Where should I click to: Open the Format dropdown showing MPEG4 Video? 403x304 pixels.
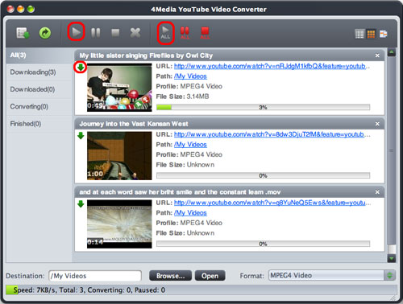tap(332, 276)
